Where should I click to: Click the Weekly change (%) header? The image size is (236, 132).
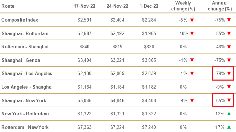[x=183, y=6]
